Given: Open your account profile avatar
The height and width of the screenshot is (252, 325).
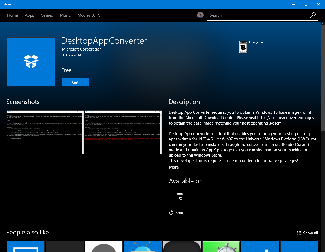Looking at the screenshot, I should coord(200,15).
